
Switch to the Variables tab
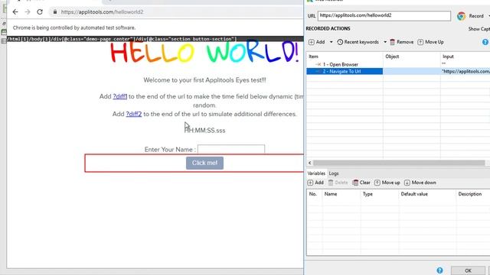(x=316, y=173)
